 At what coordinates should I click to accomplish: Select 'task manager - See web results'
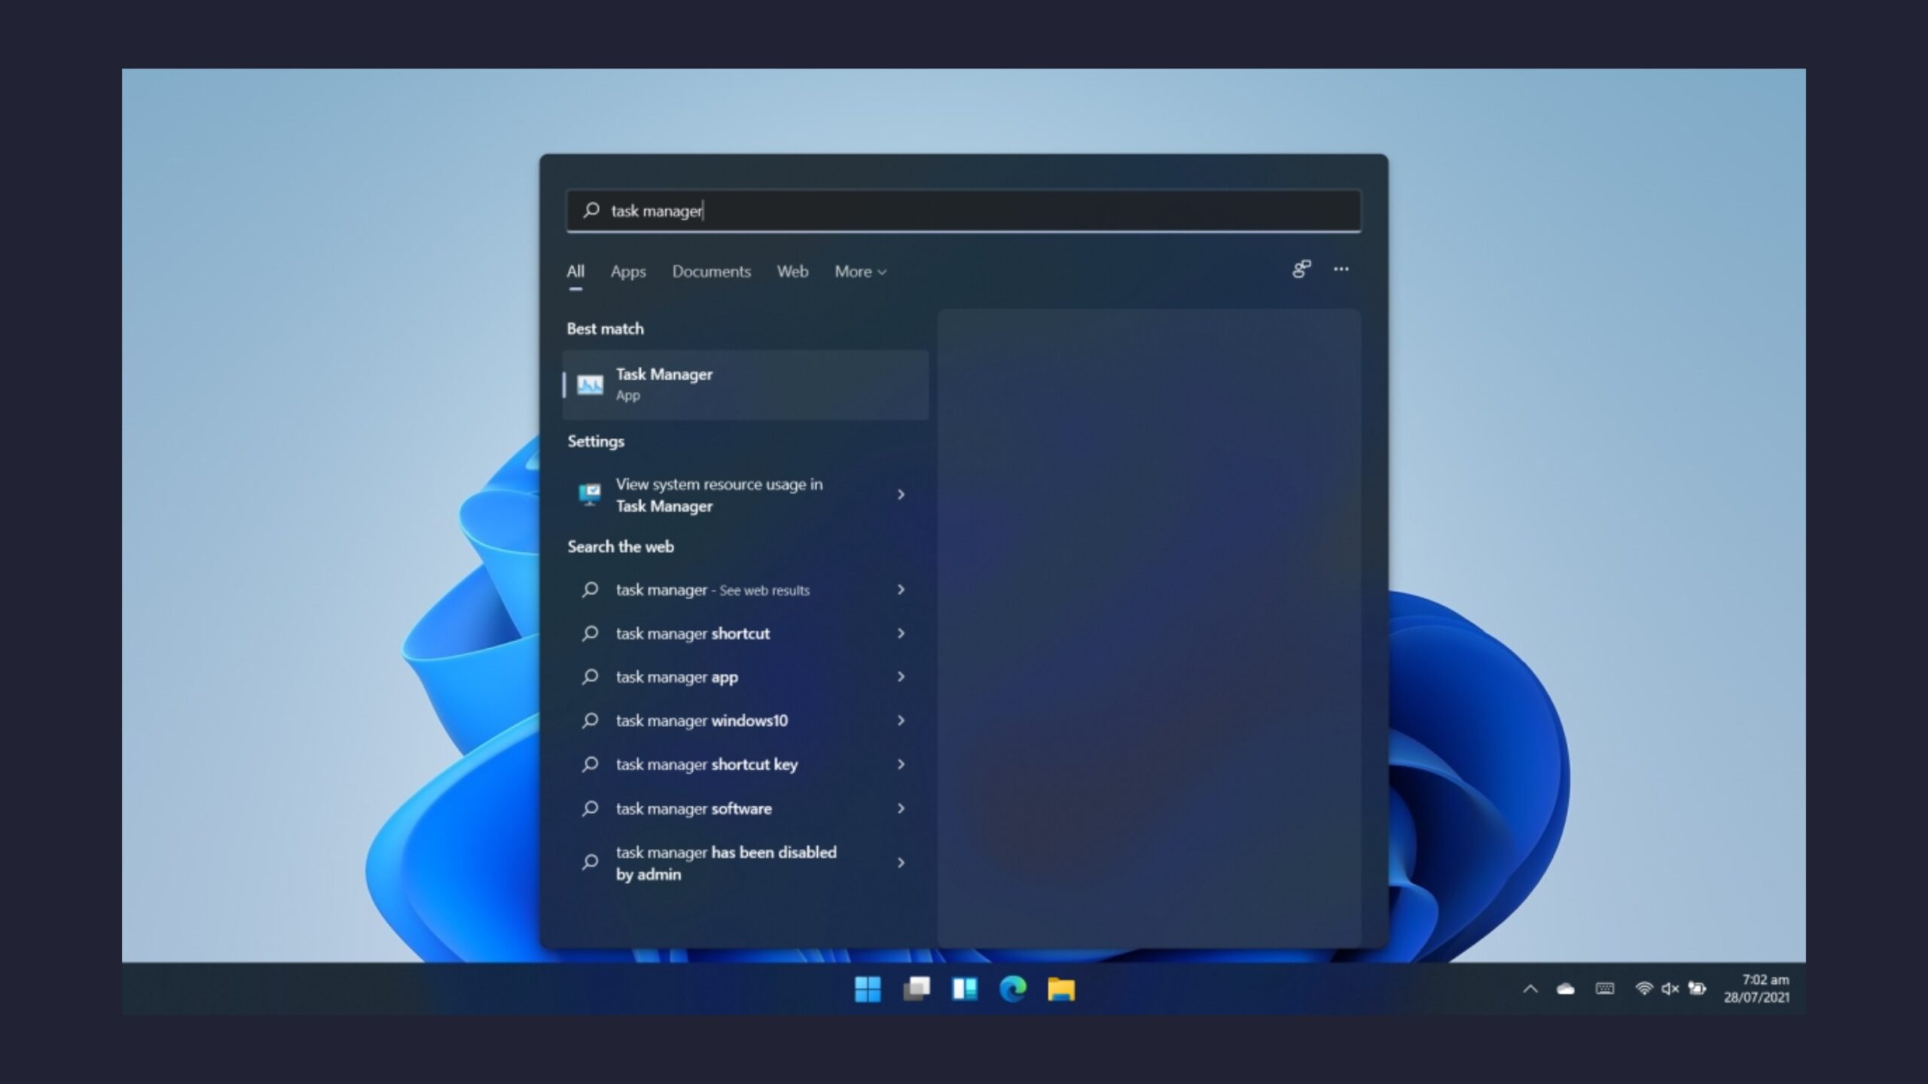tap(745, 589)
